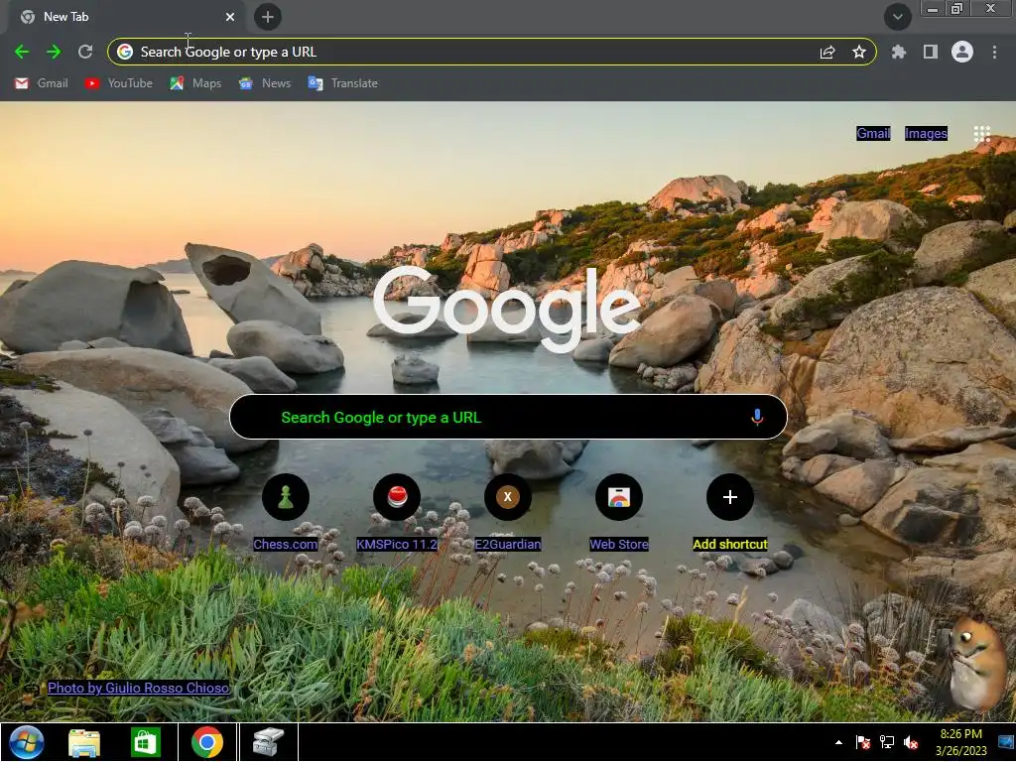Image resolution: width=1016 pixels, height=762 pixels.
Task: Open the Chrome profile avatar
Action: point(962,52)
